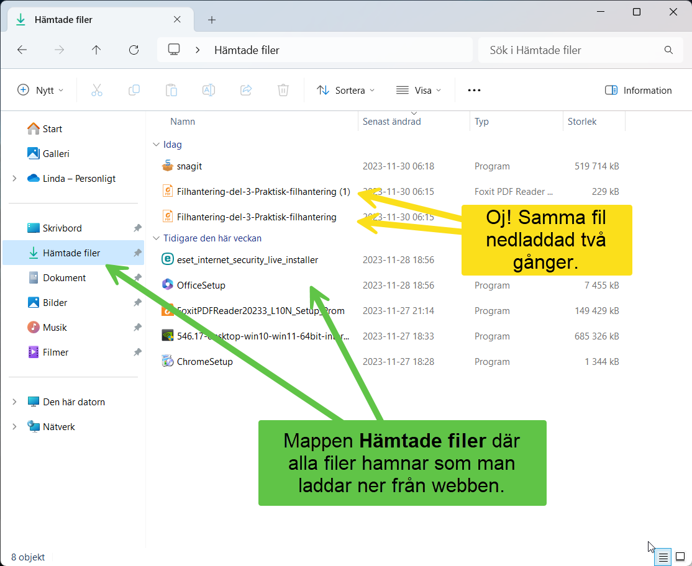Collapse the Idag file group

coord(157,144)
